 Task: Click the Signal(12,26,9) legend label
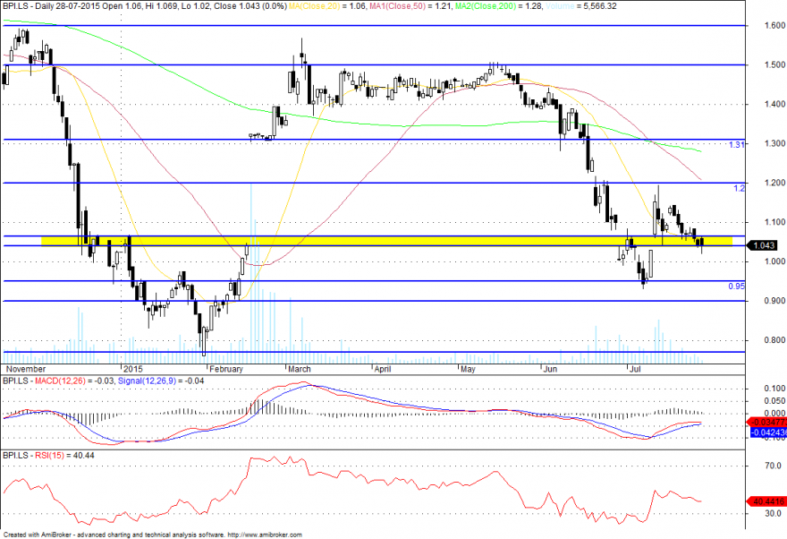pos(147,381)
